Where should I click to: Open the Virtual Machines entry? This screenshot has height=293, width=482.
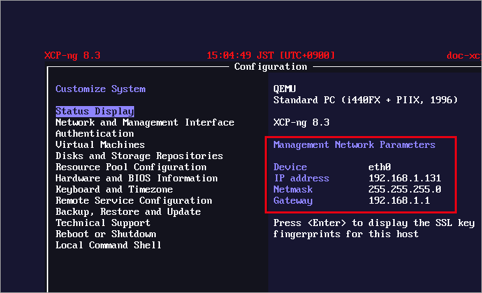[x=100, y=144]
